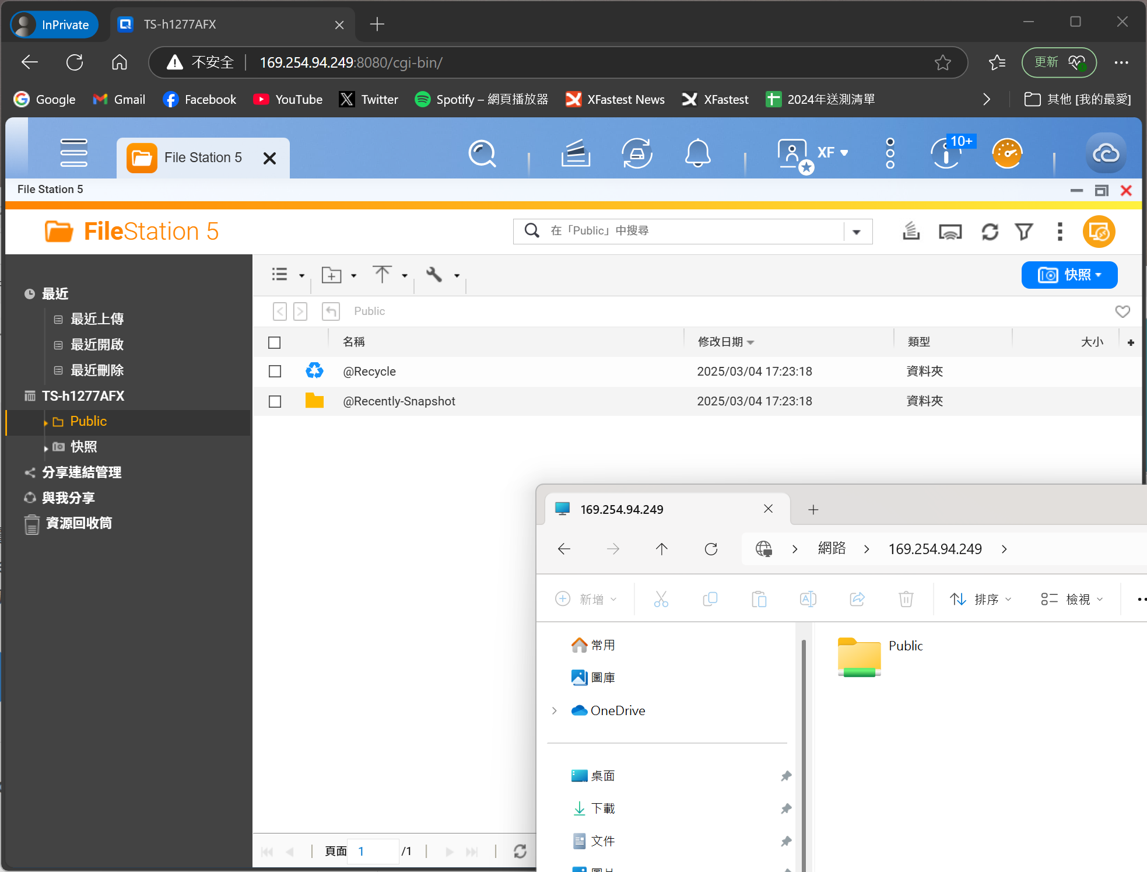Image resolution: width=1147 pixels, height=872 pixels.
Task: Refresh the File Station view
Action: tap(990, 232)
